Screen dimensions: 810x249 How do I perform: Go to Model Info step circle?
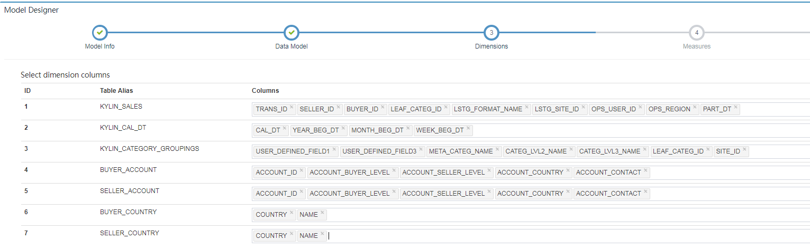(99, 33)
